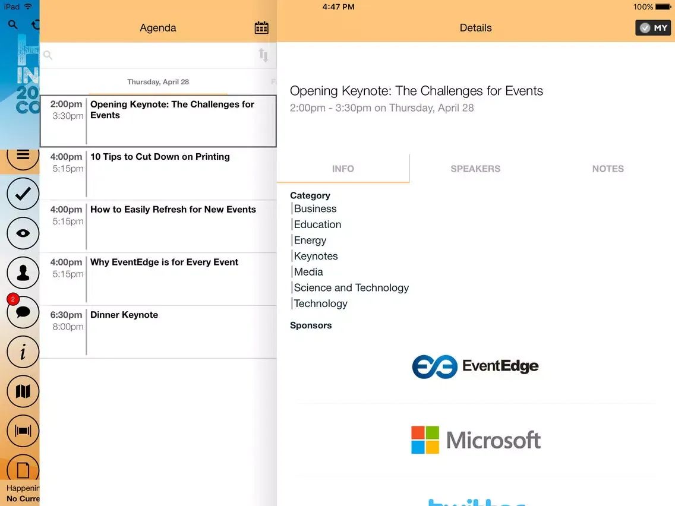Open the chat bubble messages icon

pyautogui.click(x=23, y=312)
